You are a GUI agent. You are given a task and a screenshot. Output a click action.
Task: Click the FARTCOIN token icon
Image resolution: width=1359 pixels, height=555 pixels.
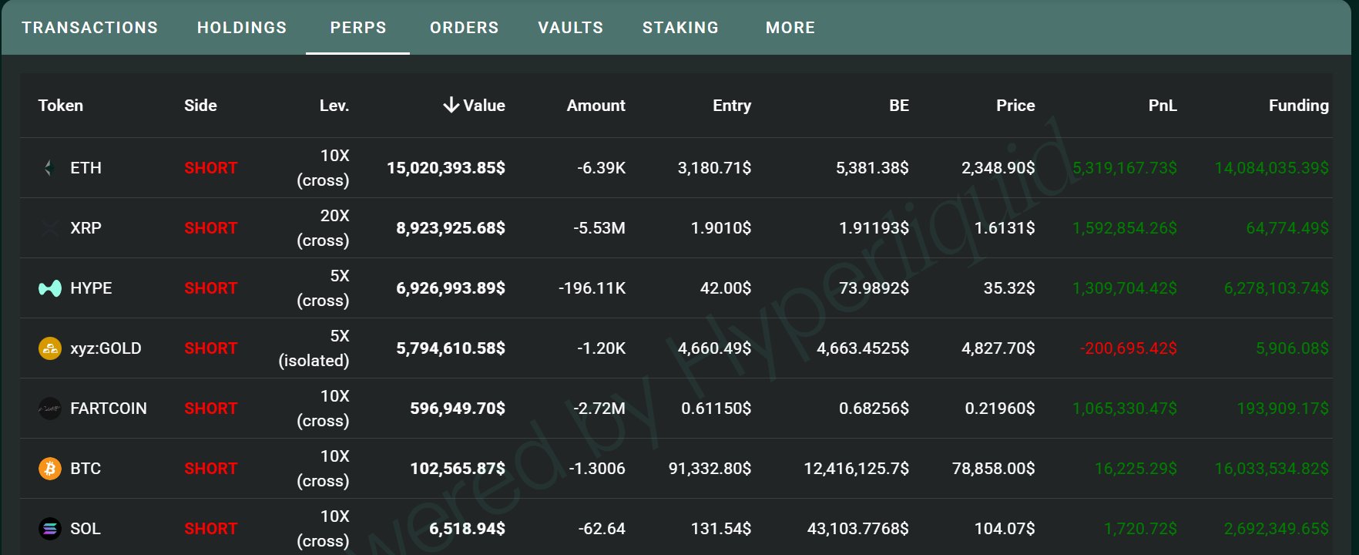pyautogui.click(x=49, y=409)
